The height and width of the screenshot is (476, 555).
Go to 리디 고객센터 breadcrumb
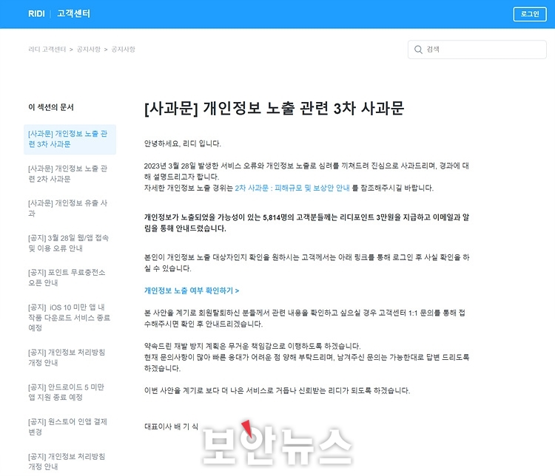[47, 50]
